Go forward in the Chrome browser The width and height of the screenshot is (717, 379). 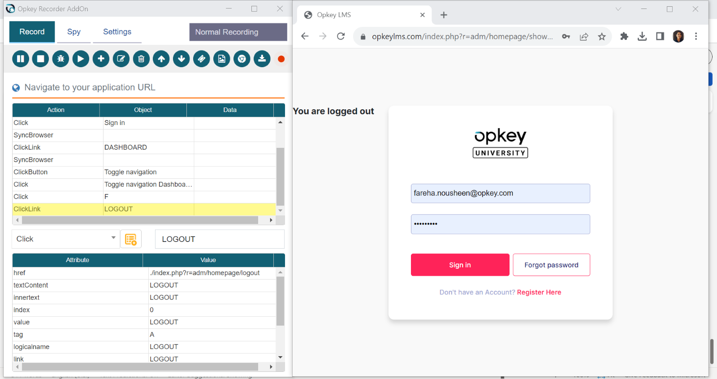323,36
